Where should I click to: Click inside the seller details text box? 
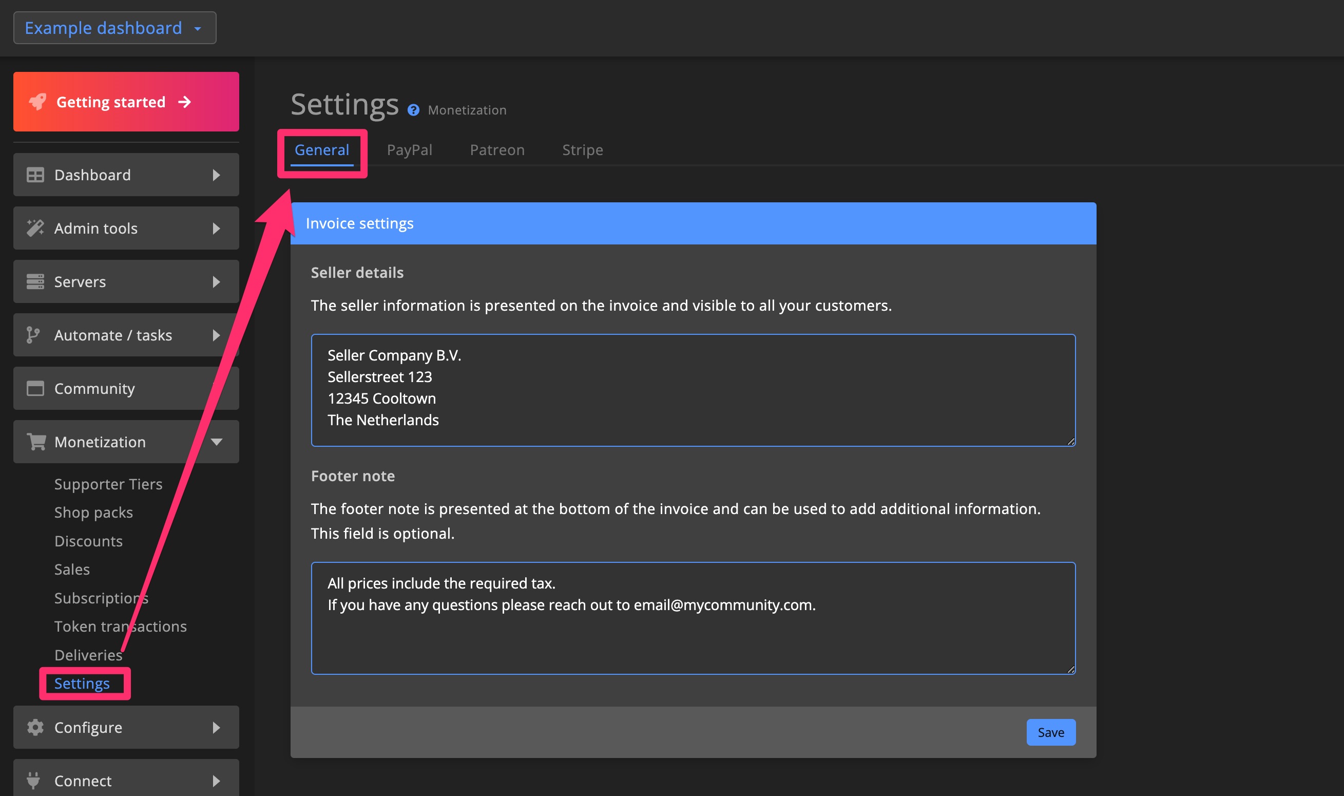pyautogui.click(x=693, y=389)
